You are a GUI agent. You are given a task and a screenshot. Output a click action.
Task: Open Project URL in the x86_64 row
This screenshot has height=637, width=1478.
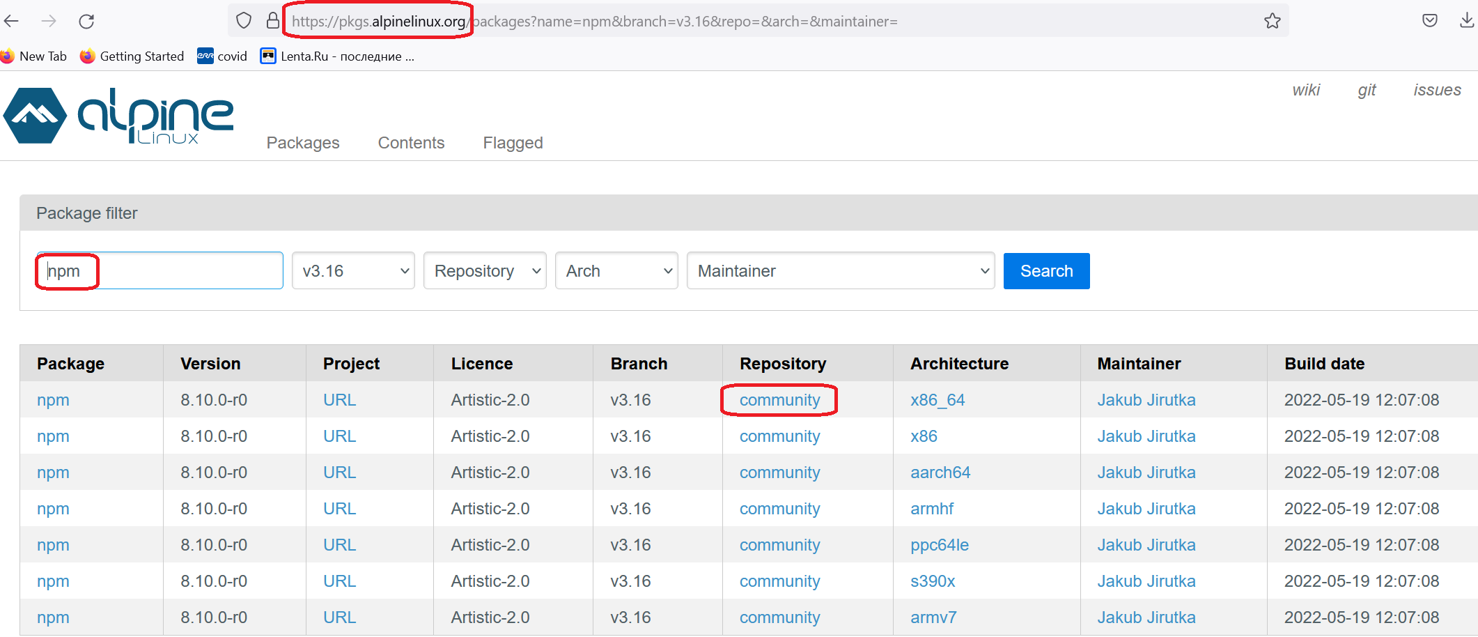click(x=340, y=400)
